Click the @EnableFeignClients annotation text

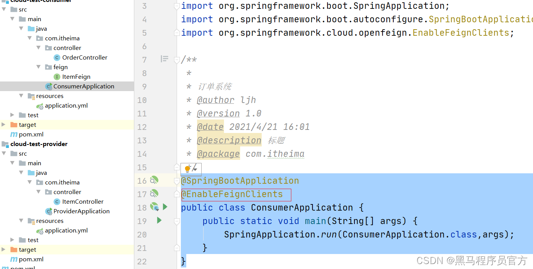pos(232,194)
